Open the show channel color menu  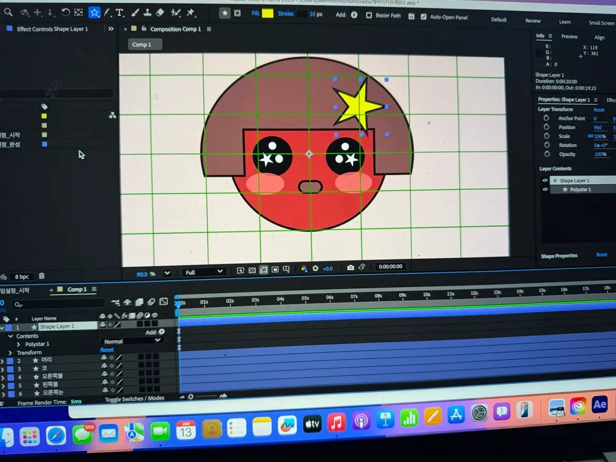click(x=304, y=269)
